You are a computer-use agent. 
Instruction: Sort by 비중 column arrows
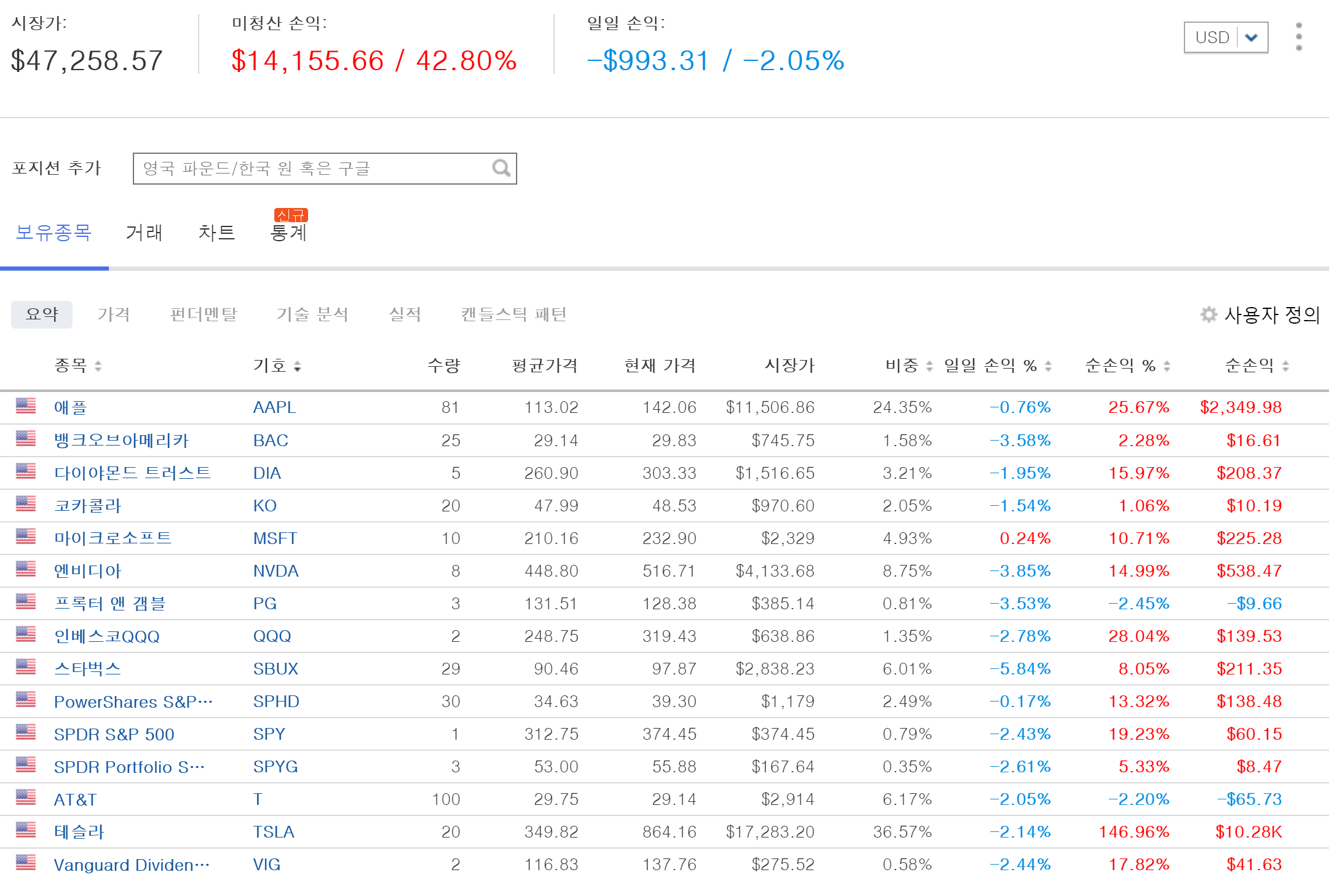pyautogui.click(x=929, y=366)
